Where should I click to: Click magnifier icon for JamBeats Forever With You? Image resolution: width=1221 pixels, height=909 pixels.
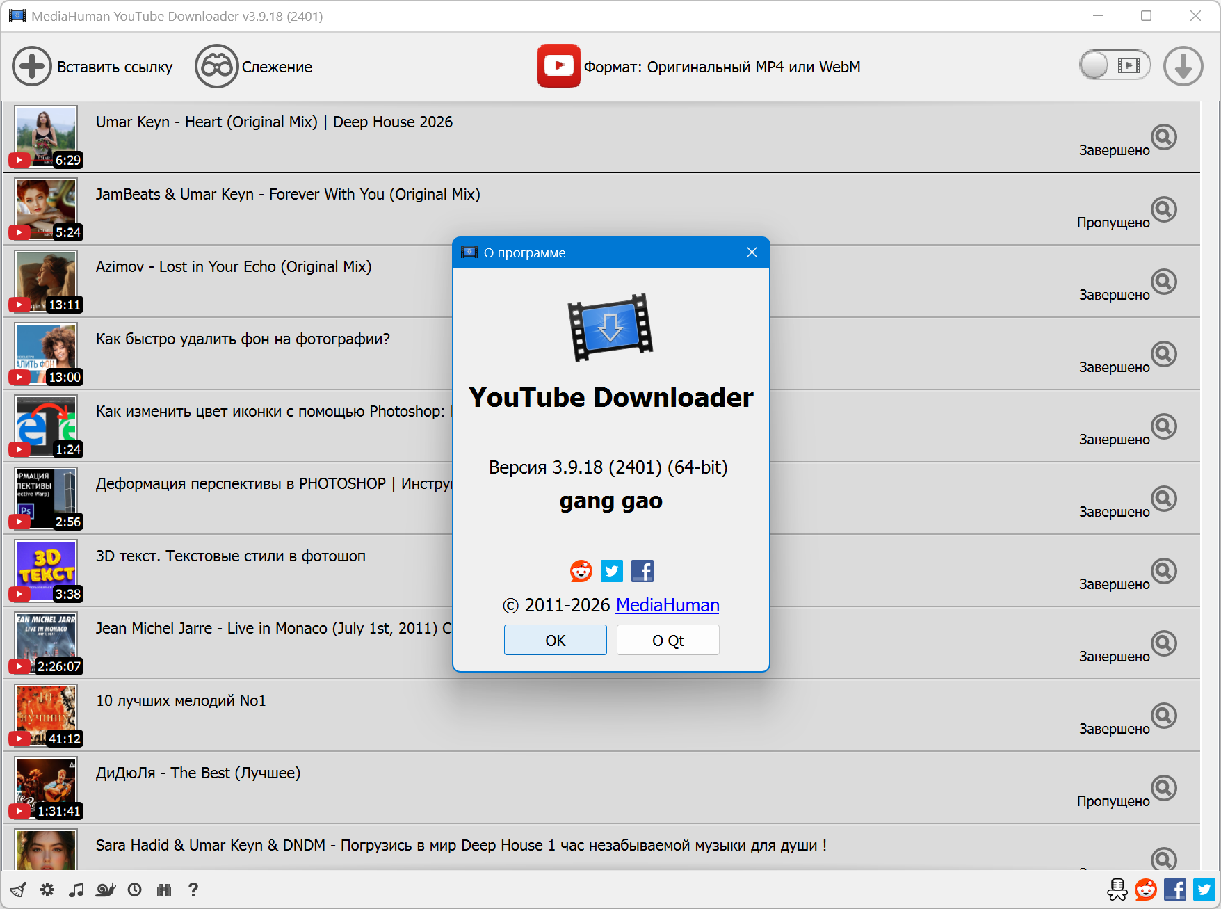pos(1163,209)
